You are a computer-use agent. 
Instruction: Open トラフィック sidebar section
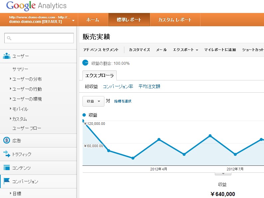(38, 154)
